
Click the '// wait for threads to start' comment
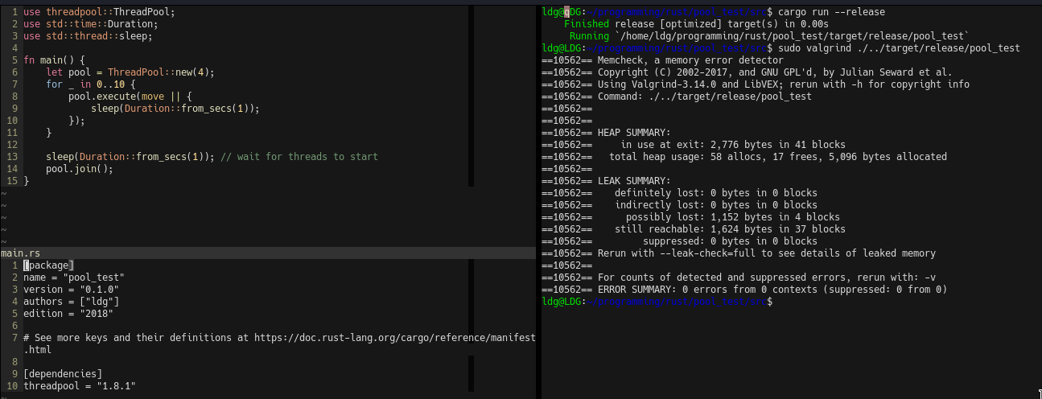click(x=299, y=157)
